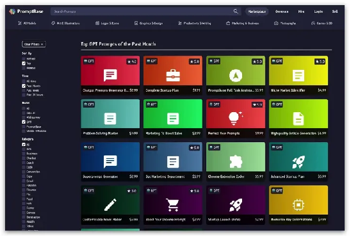This screenshot has width=351, height=237.
Task: Open the All Models category menu
Action: coord(27,23)
